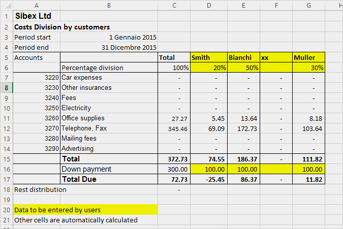Select column D header
343x229 pixels.
pyautogui.click(x=209, y=5)
